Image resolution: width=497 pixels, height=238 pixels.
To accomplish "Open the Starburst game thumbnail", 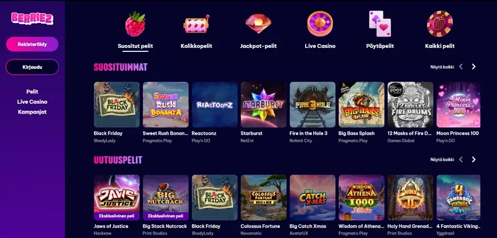I will [264, 105].
